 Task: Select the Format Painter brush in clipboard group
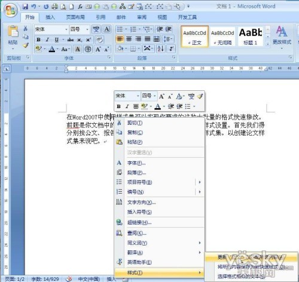pos(26,45)
